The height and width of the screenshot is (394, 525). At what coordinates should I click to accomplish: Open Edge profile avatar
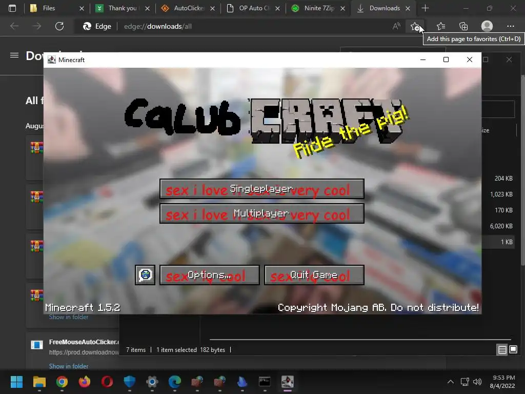point(487,26)
